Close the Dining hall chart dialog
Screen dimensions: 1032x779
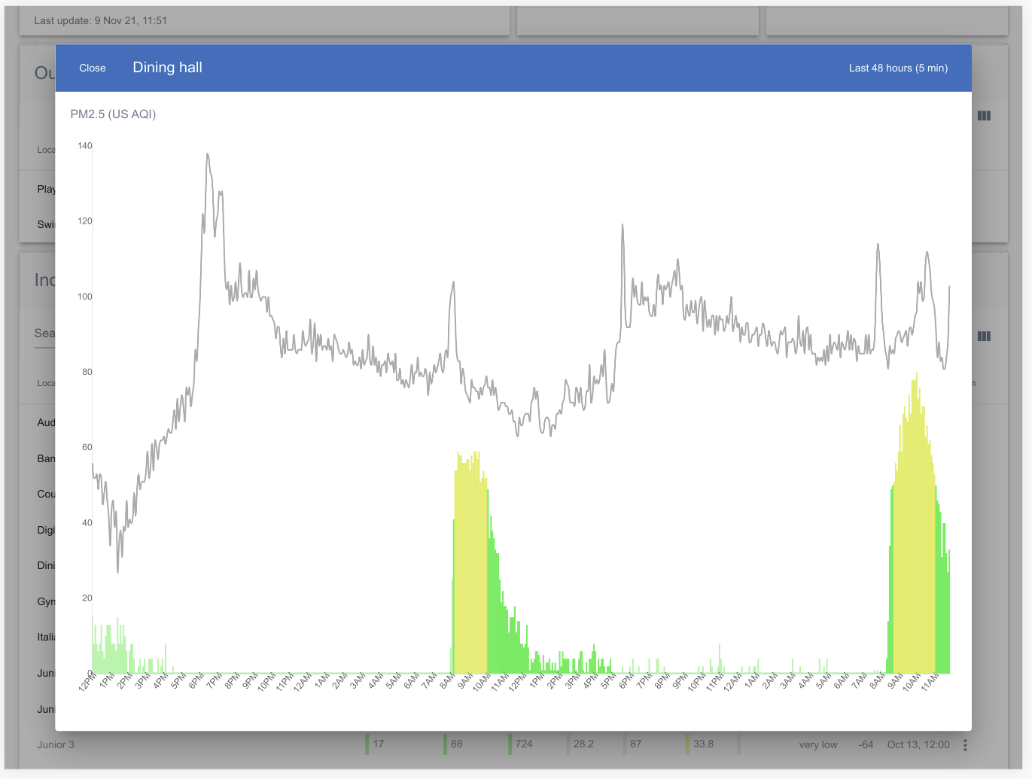[x=93, y=68]
